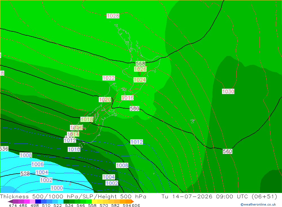The height and width of the screenshot is (207, 282).
Task: Click the 568 height contour label
Action: pos(140,64)
